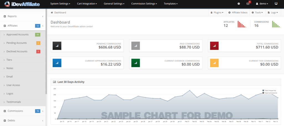The image size is (284, 126).
Task: Click the gray Paid Commissions chart icon
Action: click(136, 46)
